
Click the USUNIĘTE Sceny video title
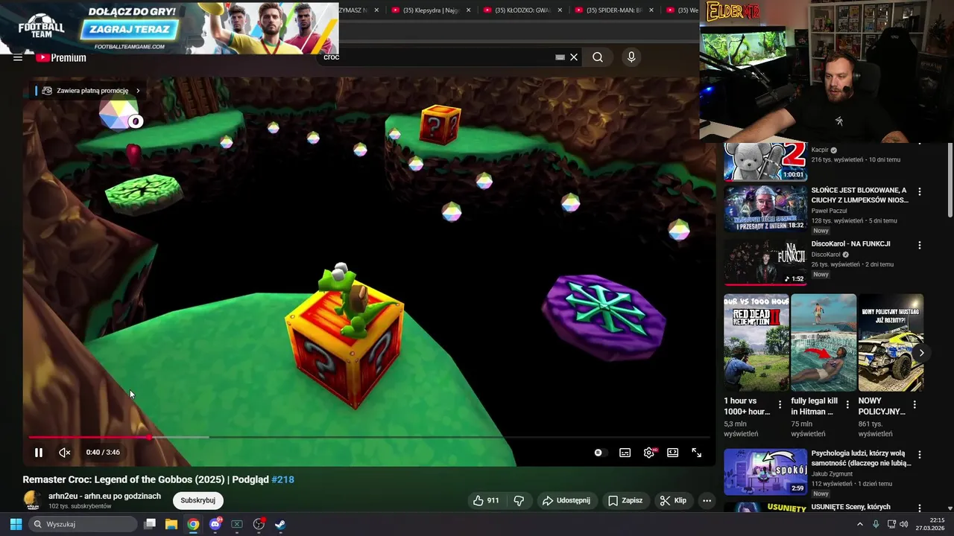[x=850, y=507]
